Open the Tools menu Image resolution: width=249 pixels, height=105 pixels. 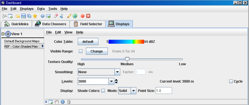[x=52, y=9]
